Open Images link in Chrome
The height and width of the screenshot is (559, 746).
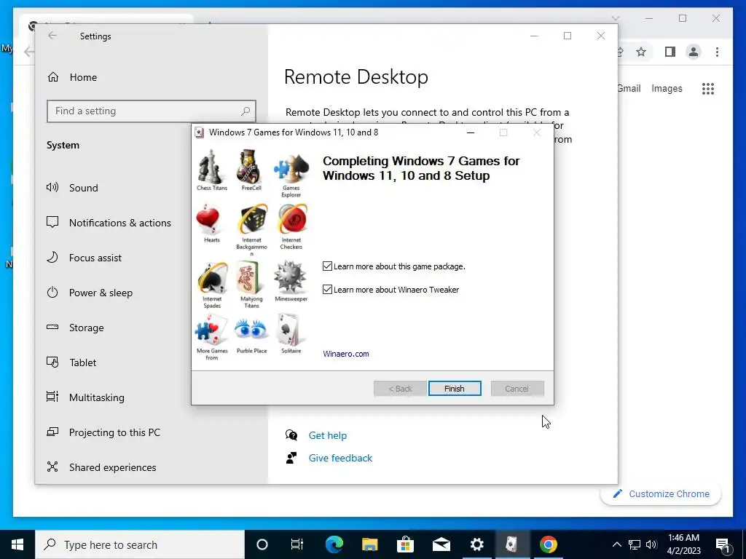tap(667, 88)
